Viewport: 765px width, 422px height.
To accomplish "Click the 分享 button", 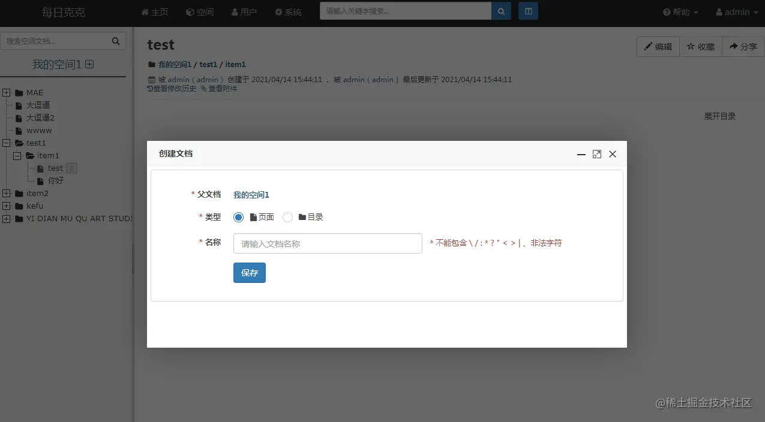I will tap(743, 47).
